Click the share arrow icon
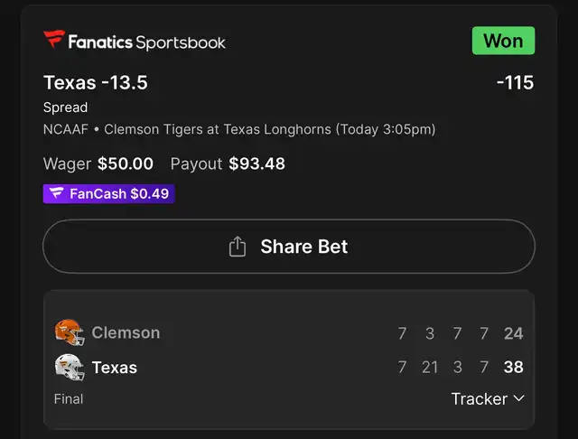The height and width of the screenshot is (439, 578). tap(238, 247)
